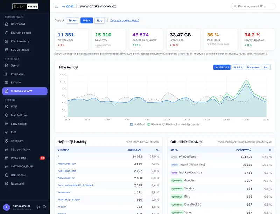Screen dimensions: 280x214
Task: Open the /en/home/ page link
Action: pyautogui.click(x=64, y=192)
